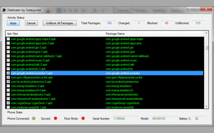Uncheck the com.google.android.youtube-3.apk checkbox
The height and width of the screenshot is (133, 214).
[8, 73]
